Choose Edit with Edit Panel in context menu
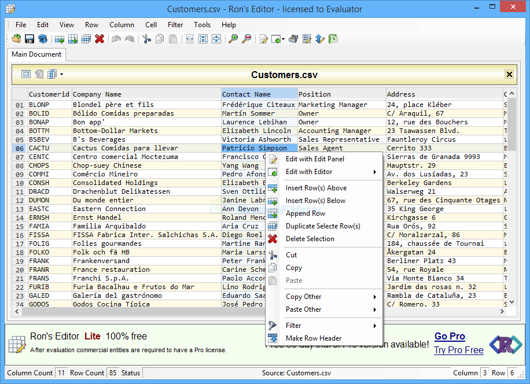Screen dimensions: 530x384 pyautogui.click(x=324, y=159)
